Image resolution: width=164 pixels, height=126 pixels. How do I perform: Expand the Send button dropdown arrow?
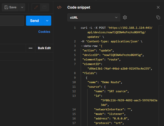[x=47, y=21]
